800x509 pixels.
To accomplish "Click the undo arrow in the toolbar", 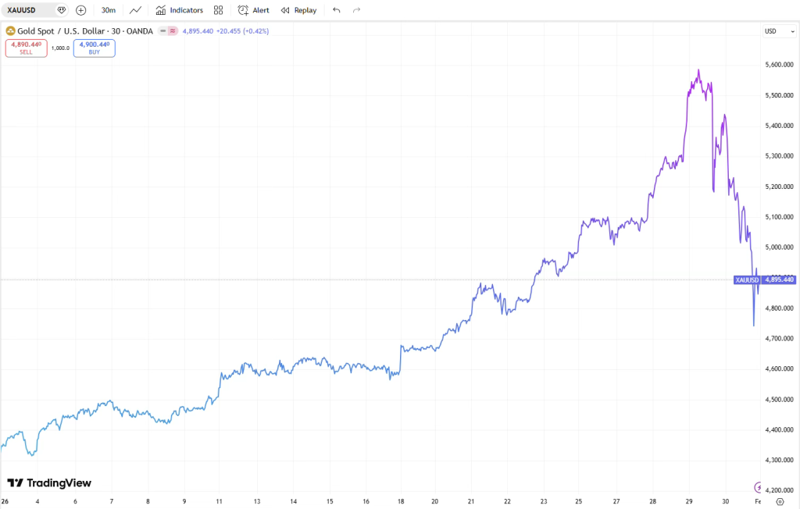I will 336,10.
